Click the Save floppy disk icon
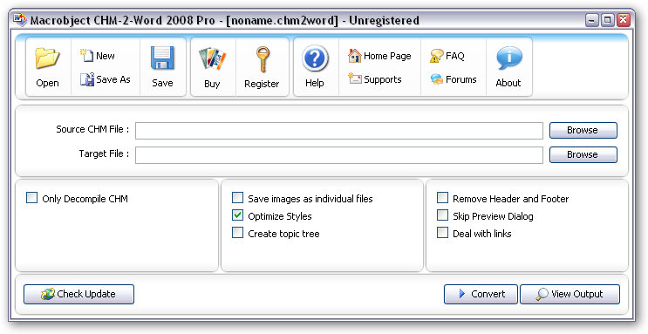 point(162,58)
